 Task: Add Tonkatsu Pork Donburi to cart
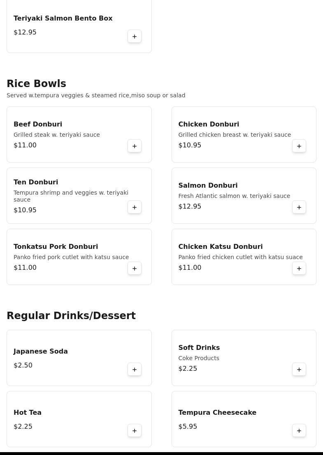(135, 269)
